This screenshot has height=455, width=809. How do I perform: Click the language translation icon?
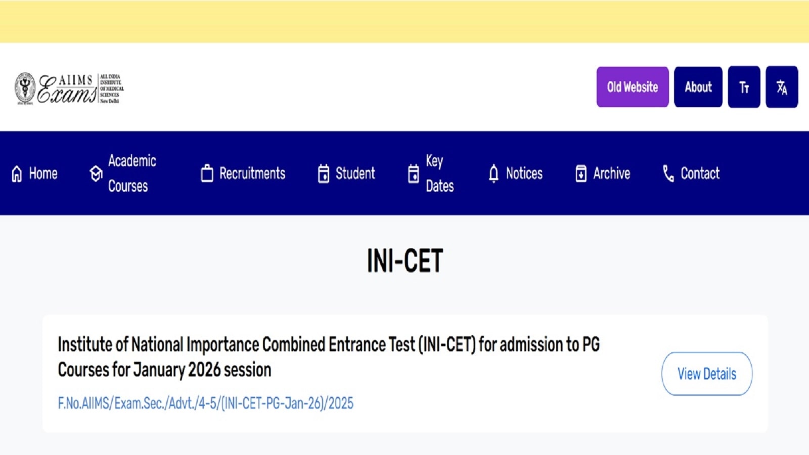782,87
